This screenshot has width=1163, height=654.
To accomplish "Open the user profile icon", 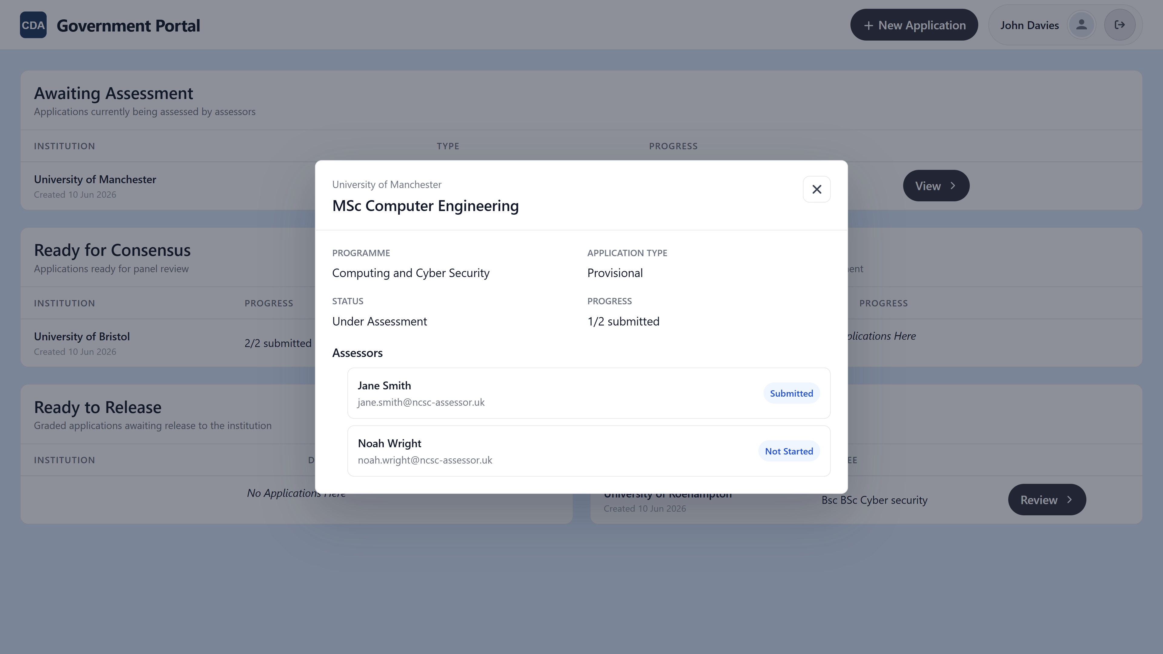I will pos(1081,25).
